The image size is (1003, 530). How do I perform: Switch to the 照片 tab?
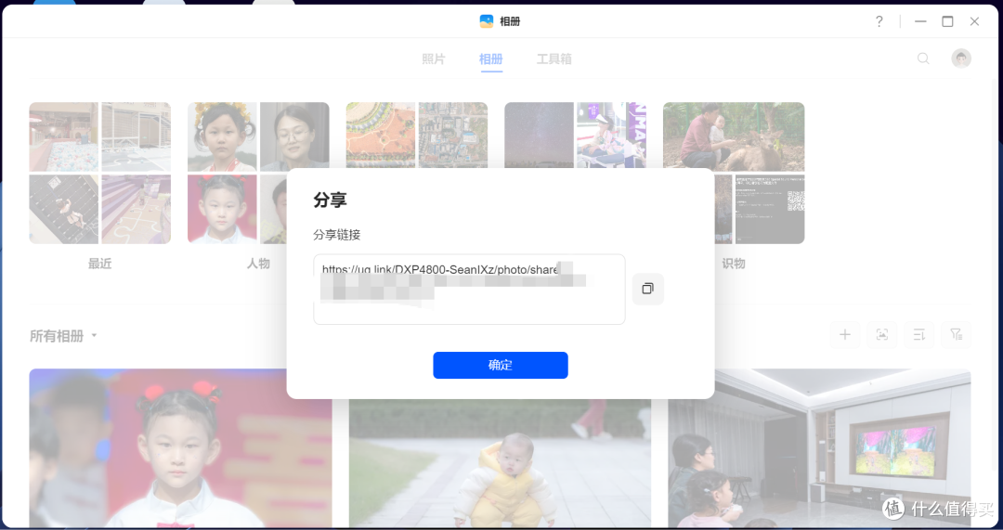[x=433, y=58]
